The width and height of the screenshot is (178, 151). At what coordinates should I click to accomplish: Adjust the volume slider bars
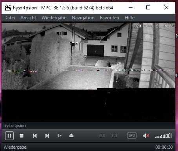pyautogui.click(x=163, y=136)
